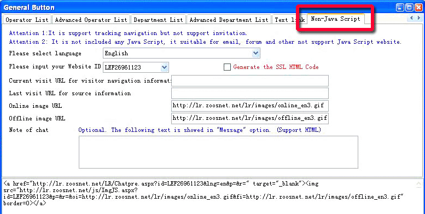Click the 'Online image URL' label
The width and height of the screenshot is (425, 214).
35,106
